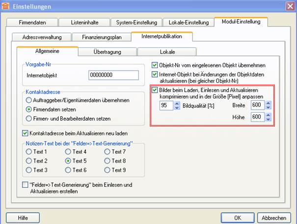Decrease Breite using the down arrow
This screenshot has height=224, width=297.
click(268, 107)
